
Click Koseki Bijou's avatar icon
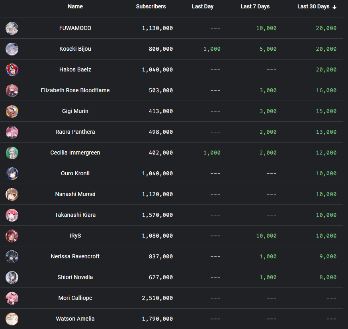click(12, 49)
